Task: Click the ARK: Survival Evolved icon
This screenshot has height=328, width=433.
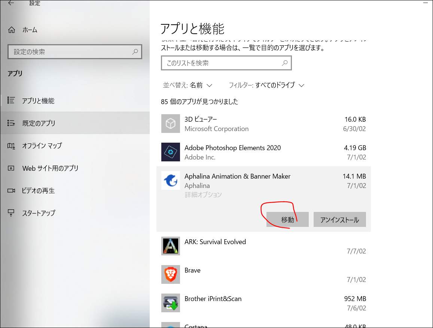Action: 171,246
